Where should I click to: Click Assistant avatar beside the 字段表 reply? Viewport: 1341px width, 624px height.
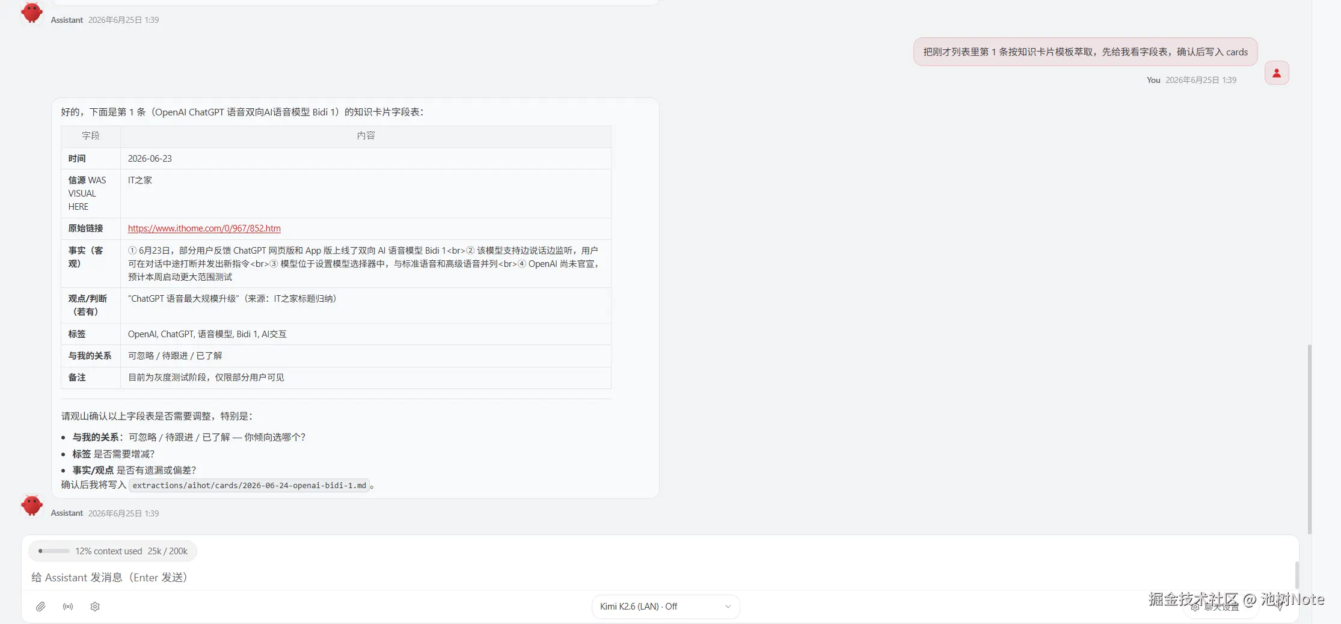click(x=31, y=506)
